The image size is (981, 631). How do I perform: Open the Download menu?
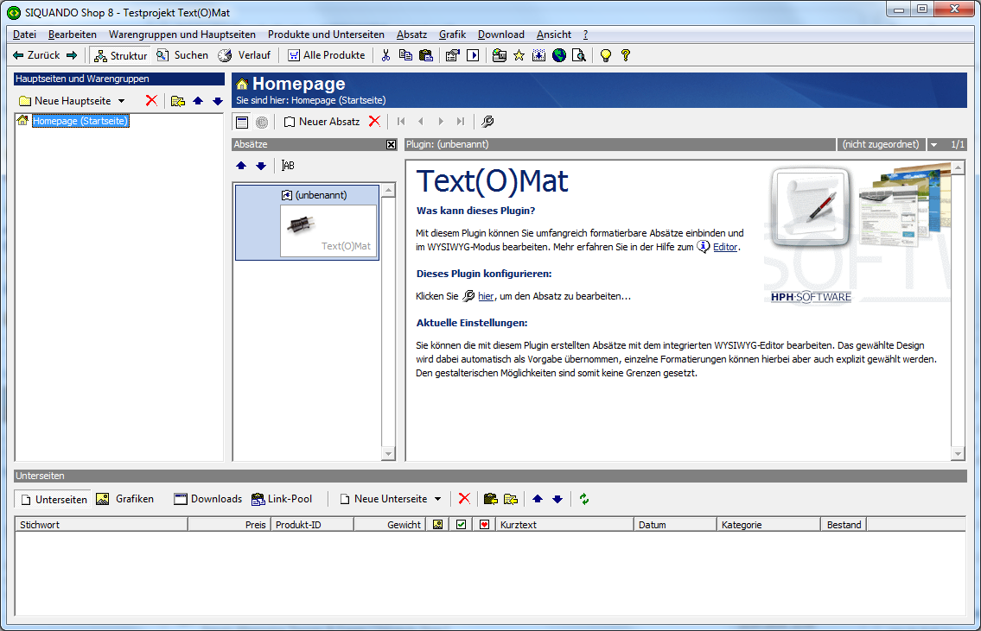click(501, 35)
